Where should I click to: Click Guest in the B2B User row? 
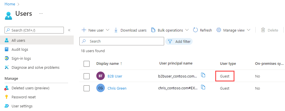pos(225,76)
